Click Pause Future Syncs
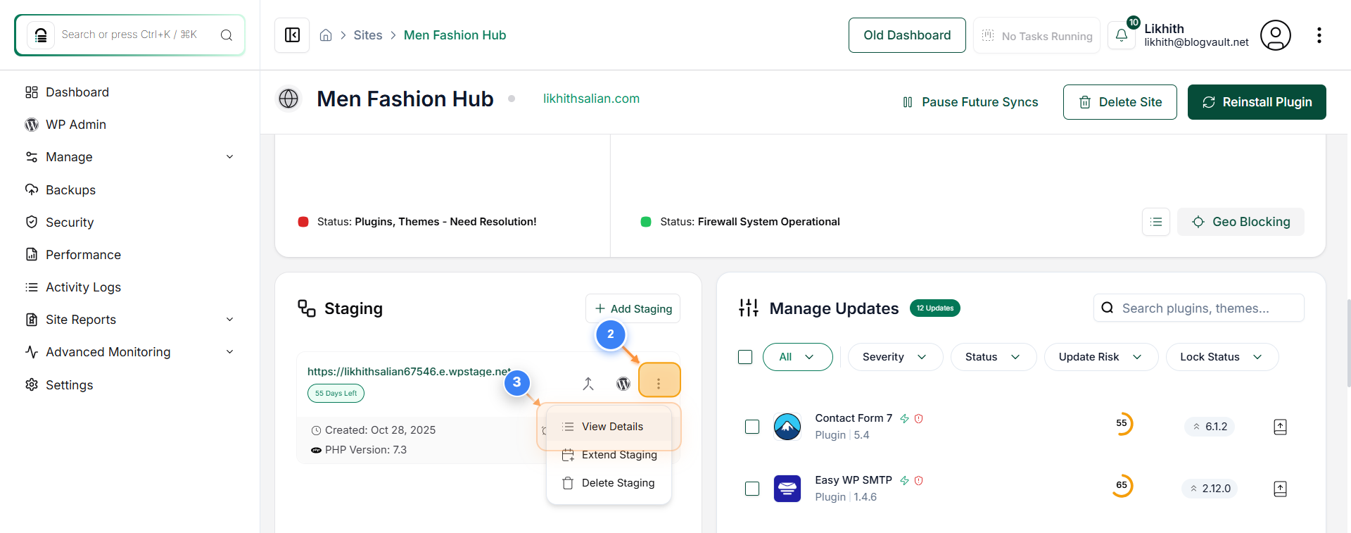This screenshot has width=1351, height=533. point(970,102)
